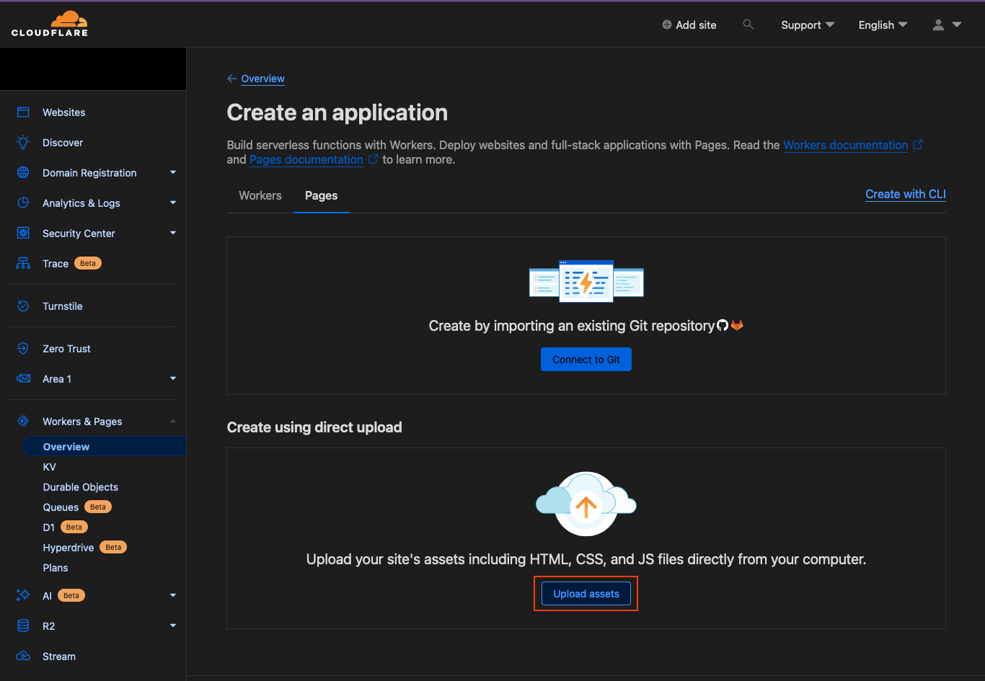The height and width of the screenshot is (681, 985).
Task: Open the Pages documentation link
Action: pyautogui.click(x=306, y=159)
